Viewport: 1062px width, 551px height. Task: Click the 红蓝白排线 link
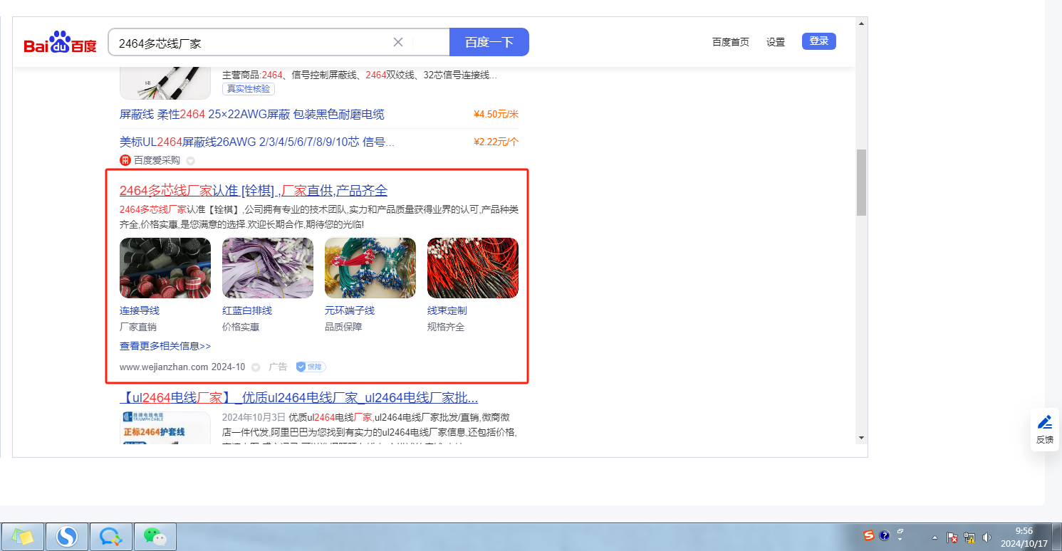coord(247,310)
